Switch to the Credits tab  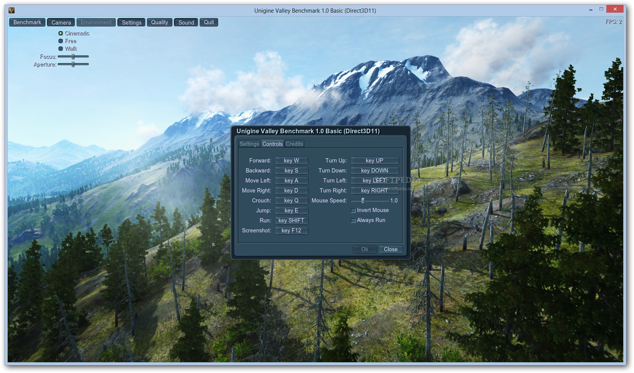294,144
